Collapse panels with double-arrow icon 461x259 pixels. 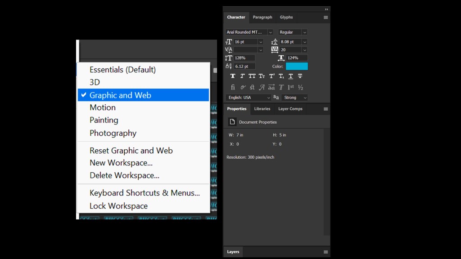pos(326,9)
